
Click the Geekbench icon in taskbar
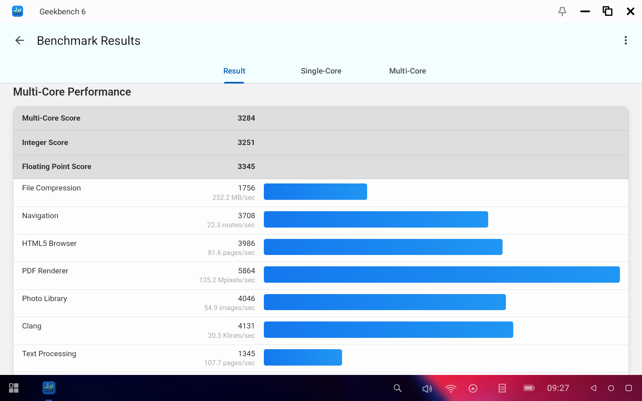(49, 388)
